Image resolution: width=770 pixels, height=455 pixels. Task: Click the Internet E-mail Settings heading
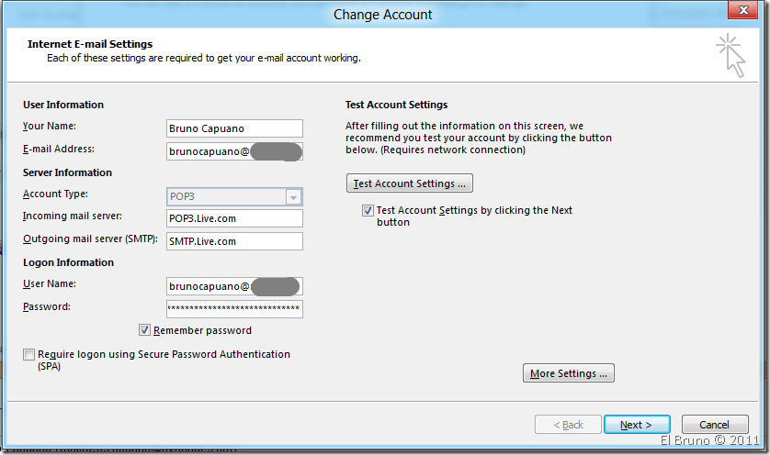90,44
